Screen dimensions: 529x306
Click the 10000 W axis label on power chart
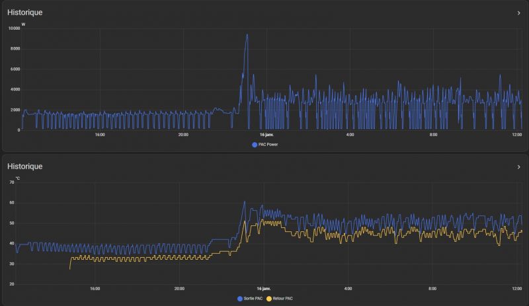[13, 28]
